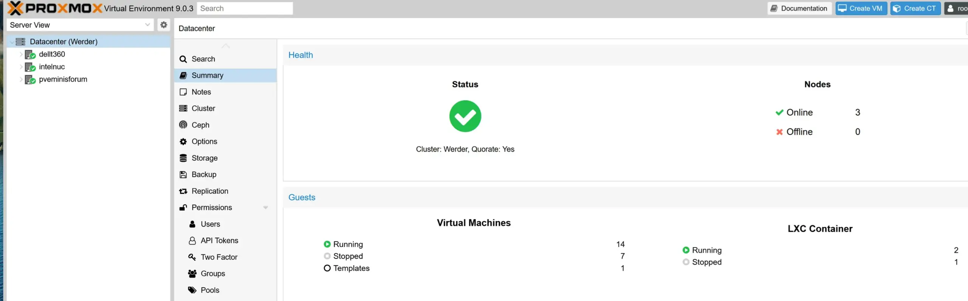Open the Groups page
968x301 pixels.
(x=225, y=273)
